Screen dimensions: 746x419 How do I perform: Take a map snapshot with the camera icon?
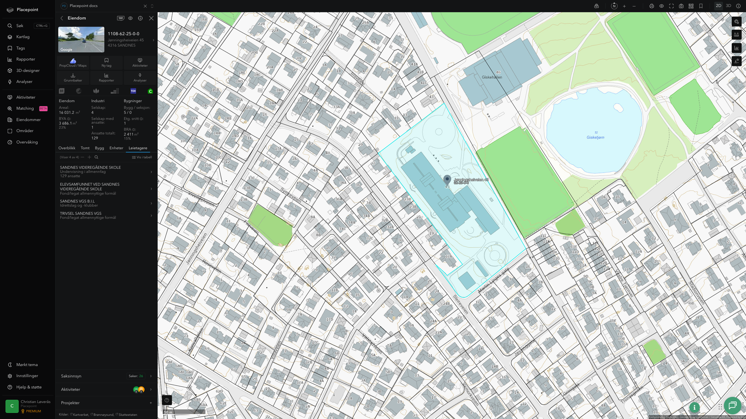(681, 6)
